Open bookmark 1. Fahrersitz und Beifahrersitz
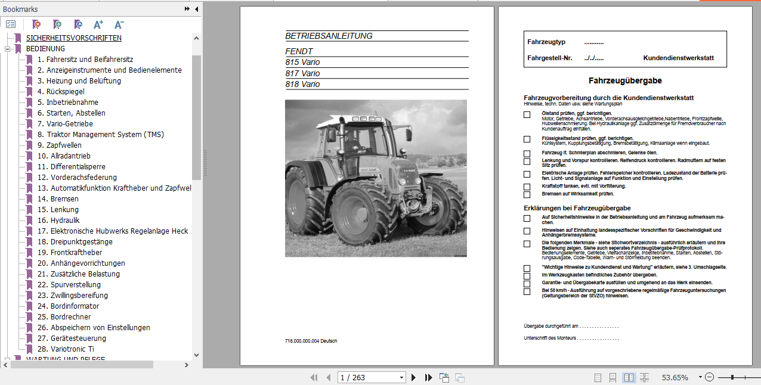Screen dimensions: 761x385 (x=85, y=59)
